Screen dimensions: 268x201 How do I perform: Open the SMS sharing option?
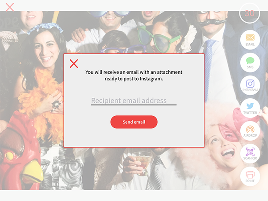click(250, 63)
